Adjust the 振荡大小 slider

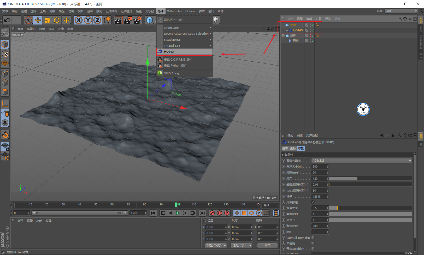click(x=370, y=208)
